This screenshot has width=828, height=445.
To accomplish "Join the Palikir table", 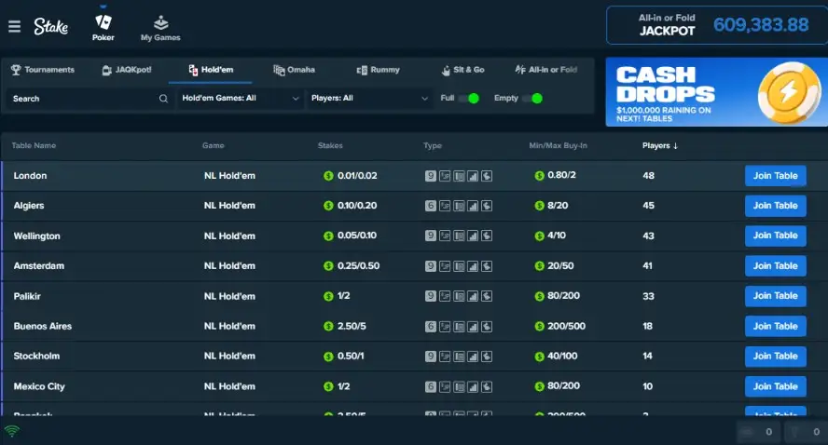I will (x=775, y=296).
